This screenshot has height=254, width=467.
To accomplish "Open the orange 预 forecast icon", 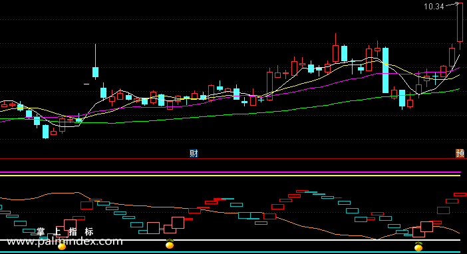I will (x=460, y=154).
